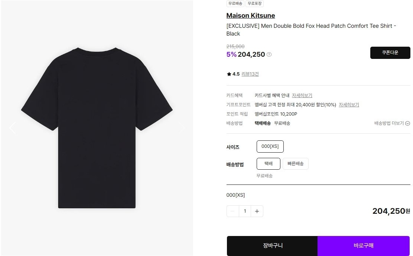The image size is (413, 256).
Task: Open 리뷰13건 reviews link
Action: pyautogui.click(x=250, y=74)
